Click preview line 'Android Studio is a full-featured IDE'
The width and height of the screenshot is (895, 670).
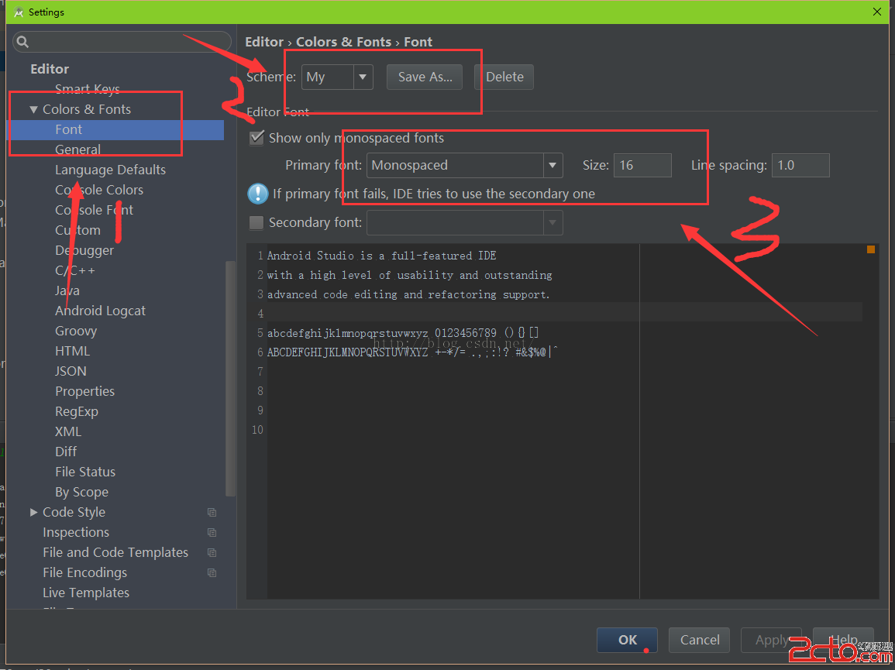[381, 256]
